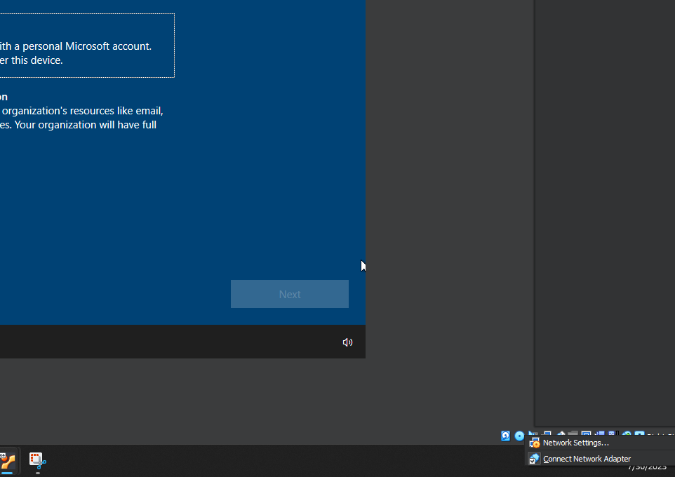The image size is (675, 477).
Task: Click the recording status bar icon
Action: [x=600, y=435]
